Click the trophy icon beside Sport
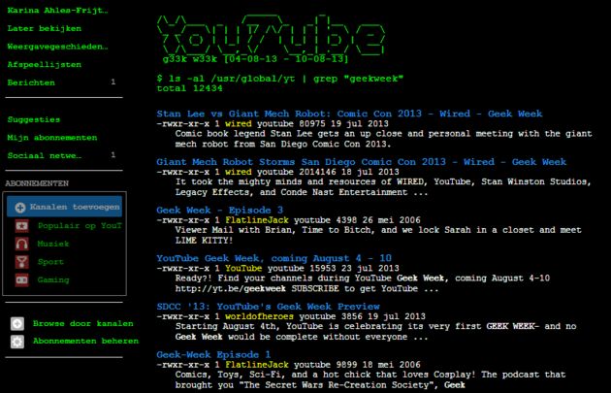This screenshot has width=611, height=393. [x=21, y=262]
